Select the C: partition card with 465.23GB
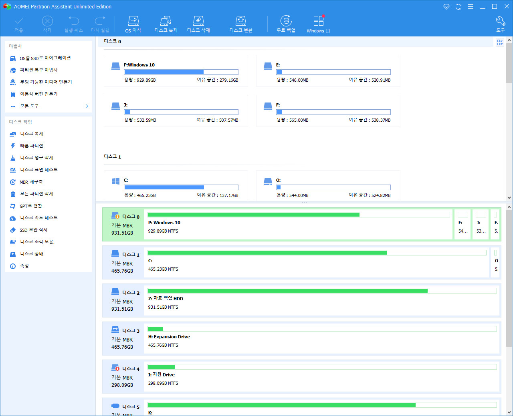This screenshot has height=416, width=513. pos(176,185)
